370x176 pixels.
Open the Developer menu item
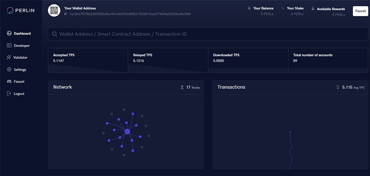tap(21, 46)
